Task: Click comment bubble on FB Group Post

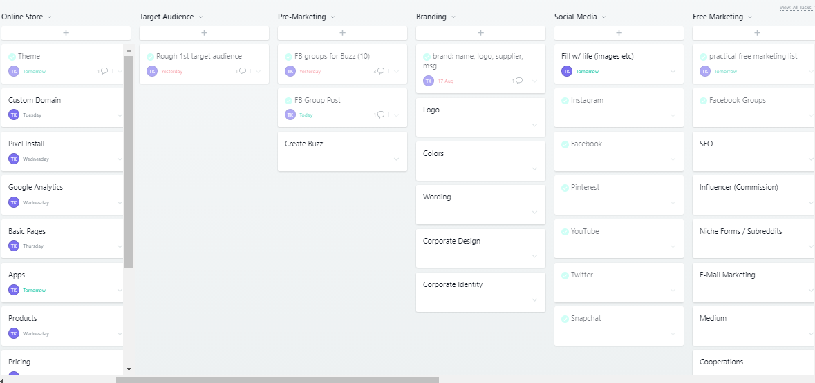Action: (381, 115)
